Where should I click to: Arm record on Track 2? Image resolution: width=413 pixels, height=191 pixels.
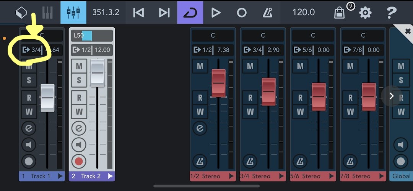click(79, 161)
